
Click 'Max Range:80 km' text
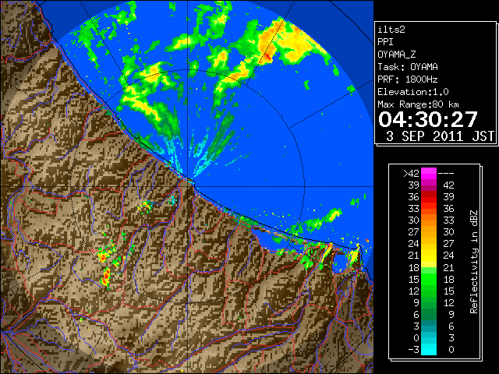(418, 104)
